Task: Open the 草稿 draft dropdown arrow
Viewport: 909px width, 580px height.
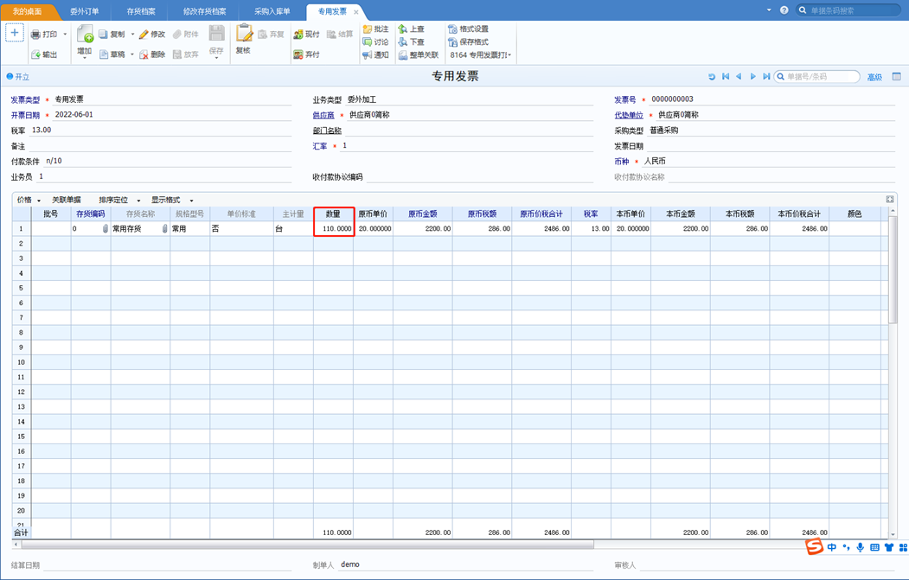Action: coord(132,54)
